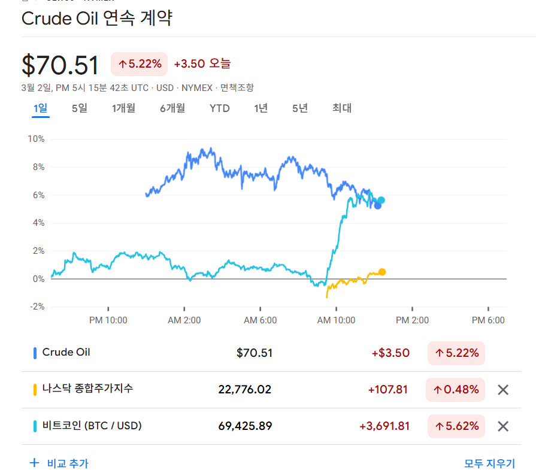
Task: Show the 최대 time range
Action: click(342, 108)
